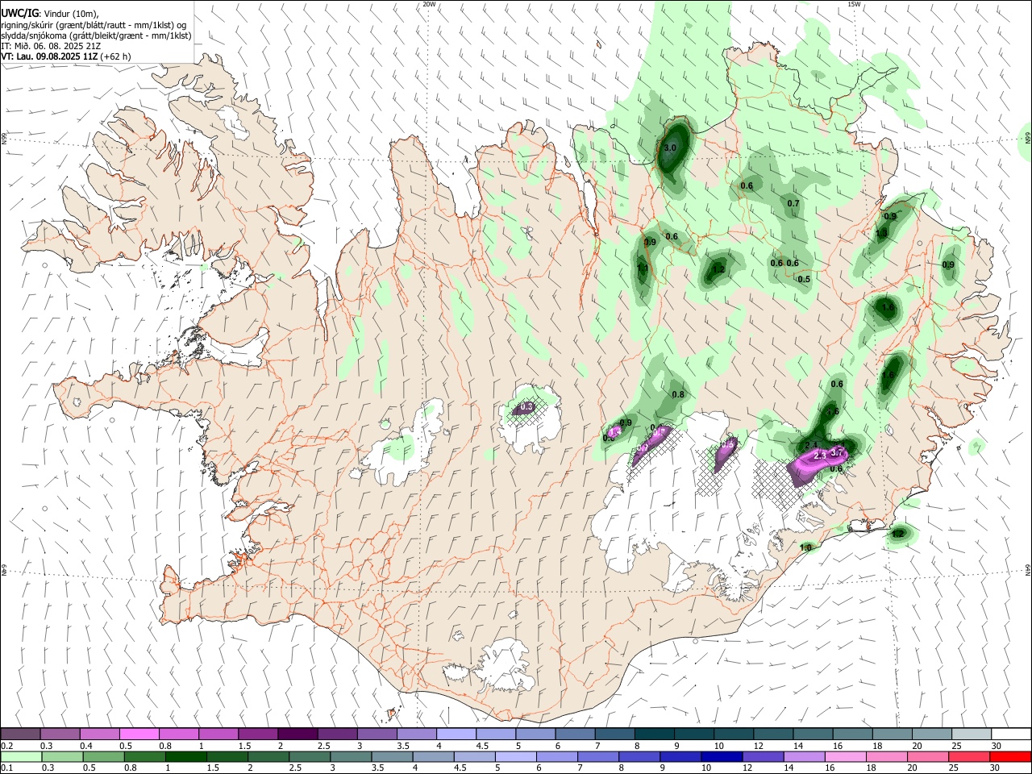Pick the green 0.5 swatch in the lower legend
1032x774 pixels.
(x=103, y=756)
